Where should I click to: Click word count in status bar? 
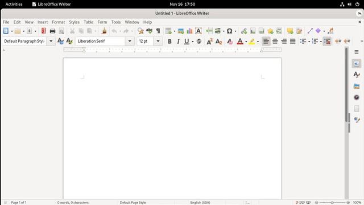(x=73, y=203)
